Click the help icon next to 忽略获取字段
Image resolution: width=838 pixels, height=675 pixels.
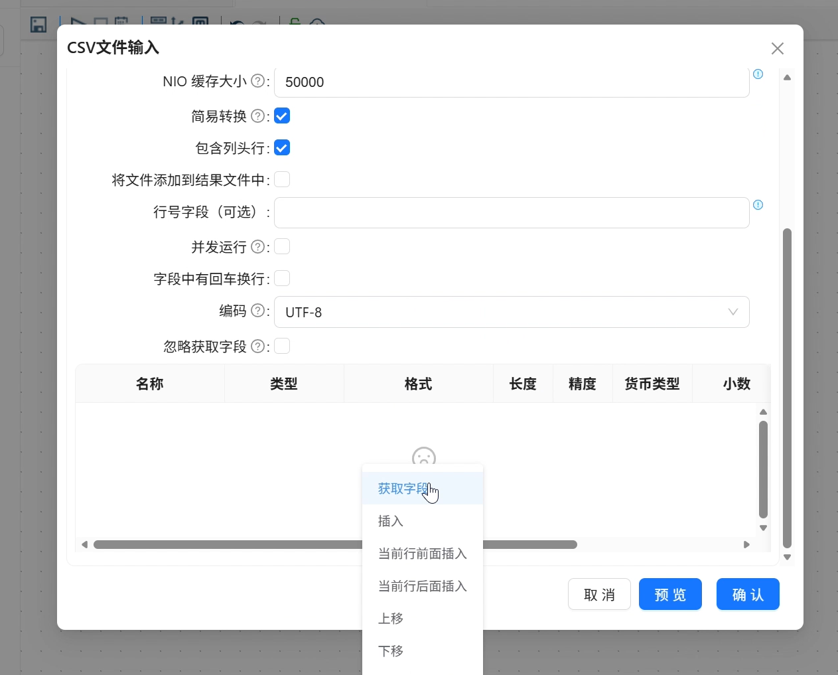pos(258,346)
